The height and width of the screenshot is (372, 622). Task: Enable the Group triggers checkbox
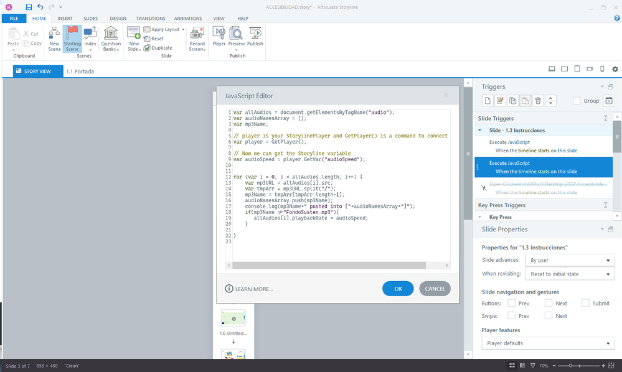pos(577,101)
